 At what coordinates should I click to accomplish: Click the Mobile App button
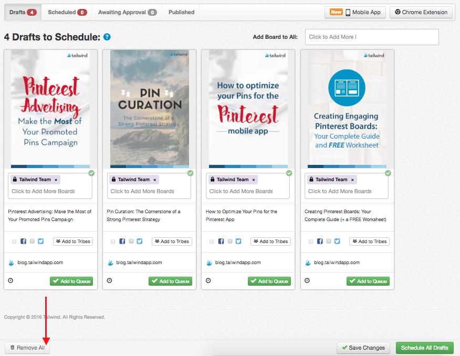[355, 12]
